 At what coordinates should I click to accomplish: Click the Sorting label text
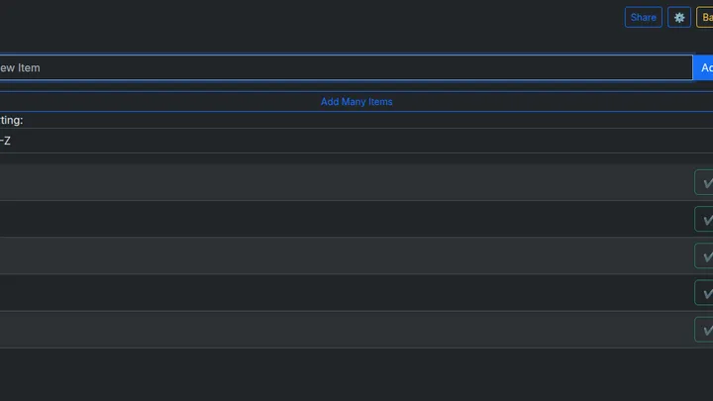click(11, 120)
